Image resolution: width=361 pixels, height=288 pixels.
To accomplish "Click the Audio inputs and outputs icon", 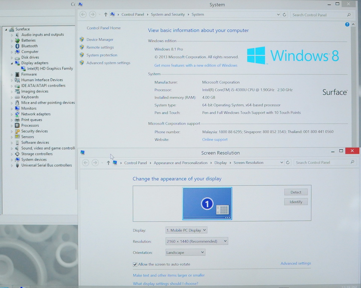I will click(17, 34).
